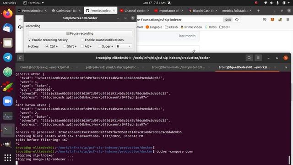Open the paint brush app in the dock
293x165 pixels.
[8, 87]
